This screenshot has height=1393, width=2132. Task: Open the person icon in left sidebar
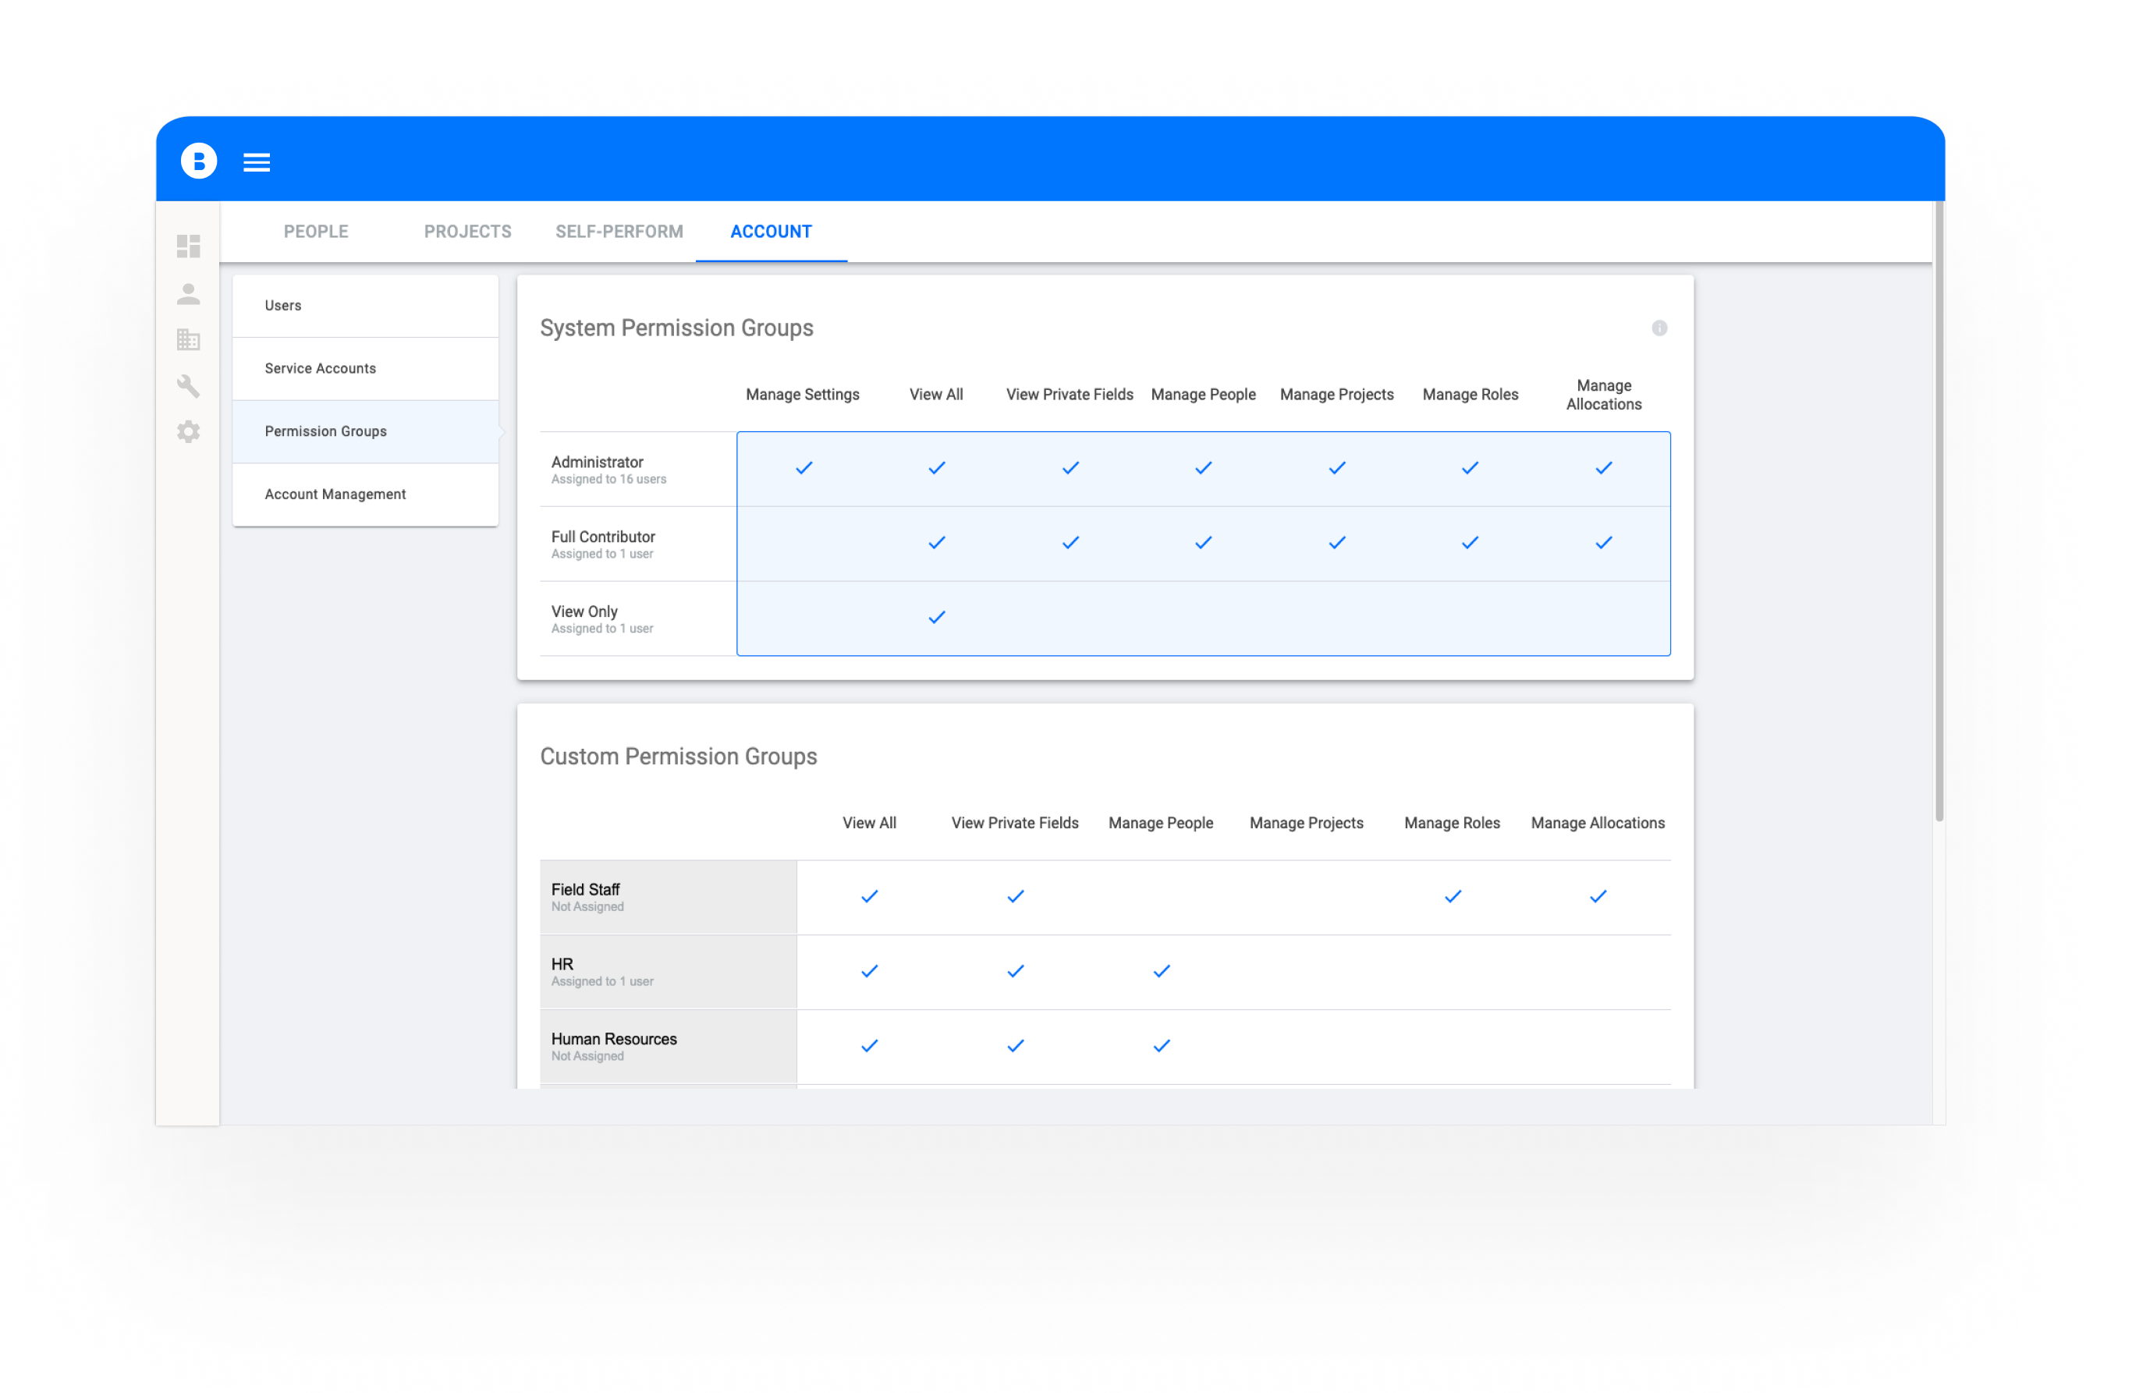188,294
